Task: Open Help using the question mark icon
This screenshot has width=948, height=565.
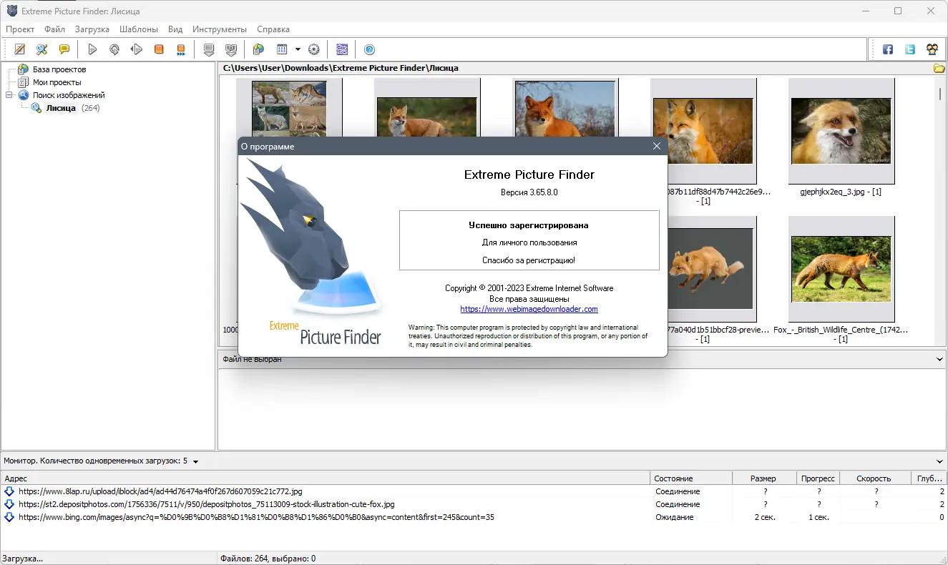Action: pyautogui.click(x=370, y=49)
